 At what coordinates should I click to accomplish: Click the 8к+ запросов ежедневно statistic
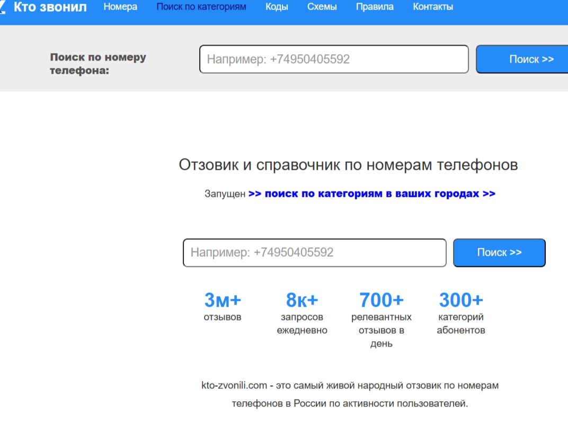coord(302,313)
